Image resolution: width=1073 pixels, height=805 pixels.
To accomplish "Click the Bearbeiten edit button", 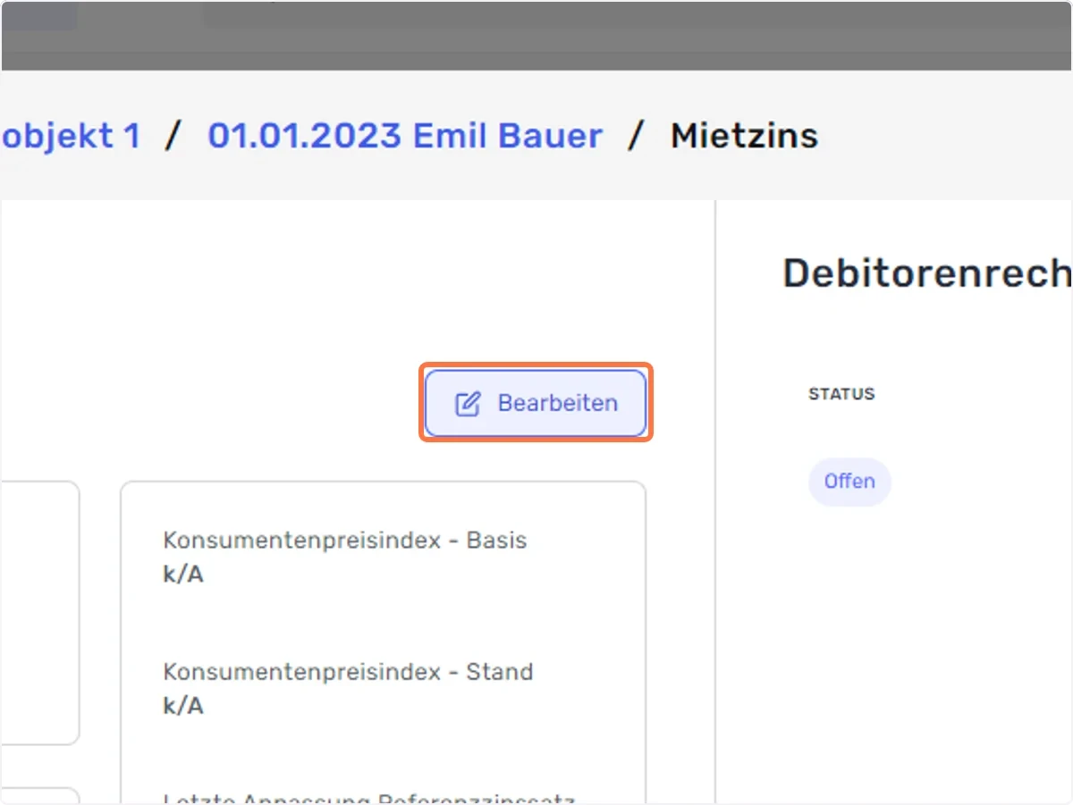I will 536,403.
